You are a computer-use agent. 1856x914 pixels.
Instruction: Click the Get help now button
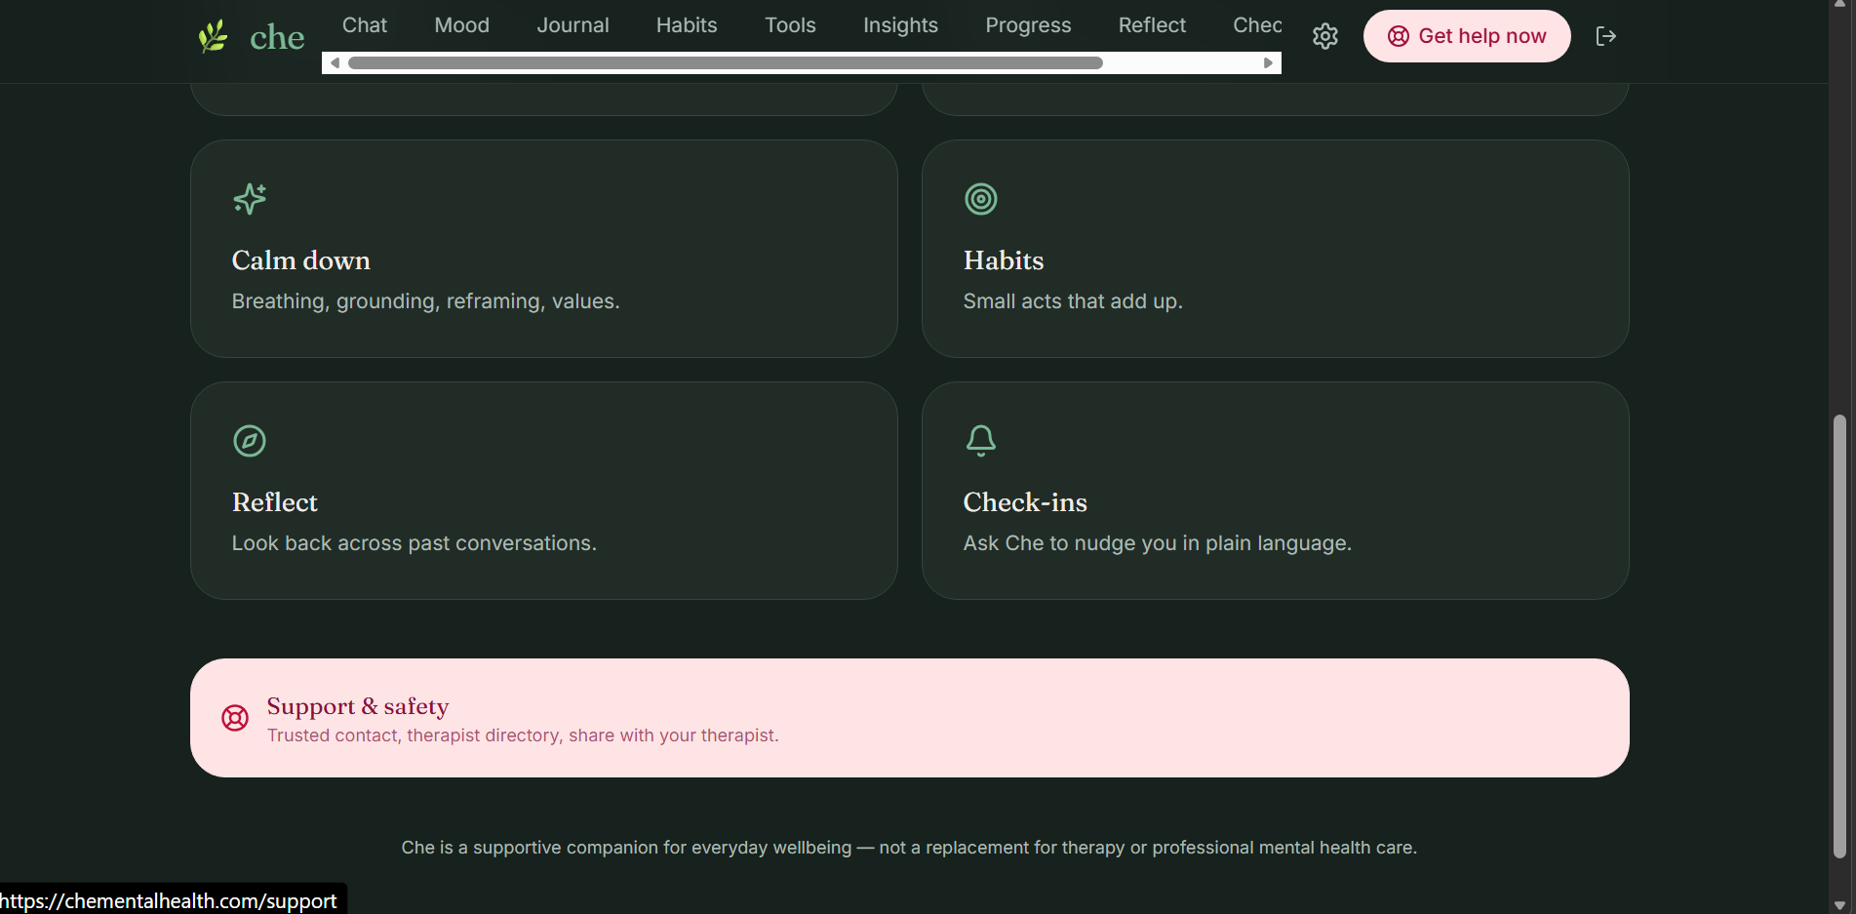tap(1467, 36)
